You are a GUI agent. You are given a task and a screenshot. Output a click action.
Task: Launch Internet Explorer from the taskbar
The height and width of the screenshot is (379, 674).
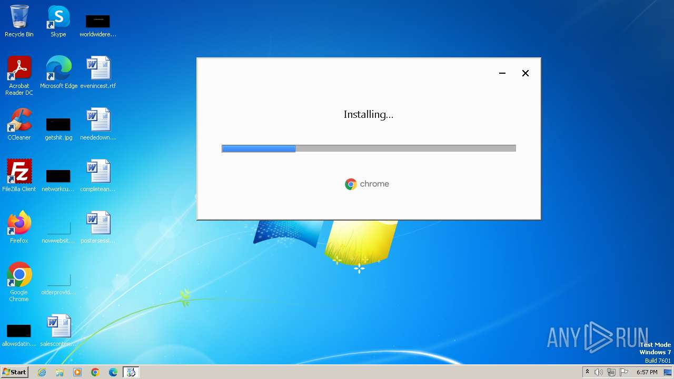42,372
